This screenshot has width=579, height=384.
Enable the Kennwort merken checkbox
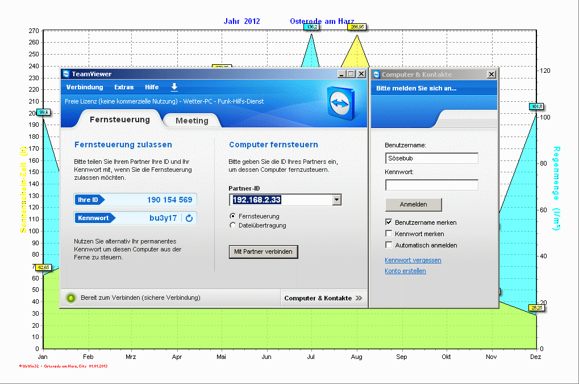click(389, 234)
